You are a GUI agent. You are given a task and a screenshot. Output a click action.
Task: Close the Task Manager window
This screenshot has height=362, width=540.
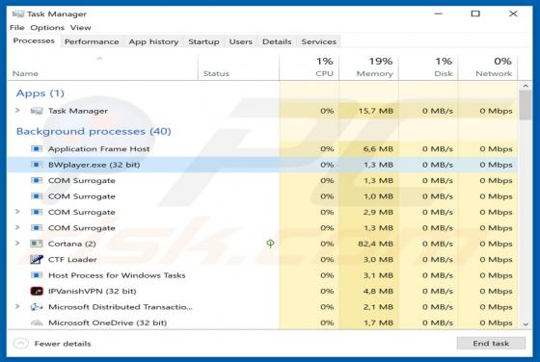513,13
